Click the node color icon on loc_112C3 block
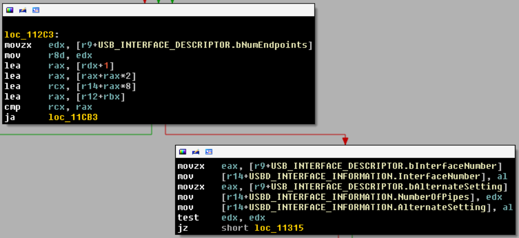 point(10,10)
